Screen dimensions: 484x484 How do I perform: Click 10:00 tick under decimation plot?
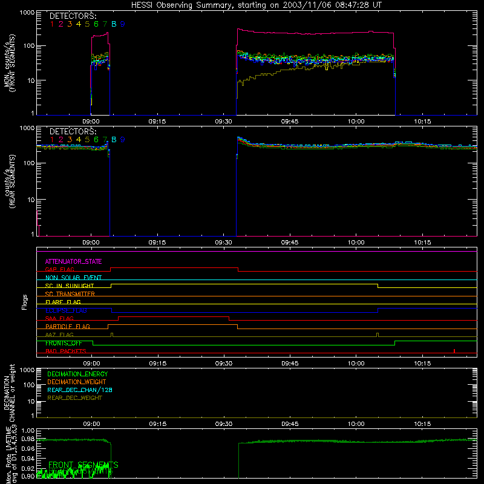click(x=356, y=424)
